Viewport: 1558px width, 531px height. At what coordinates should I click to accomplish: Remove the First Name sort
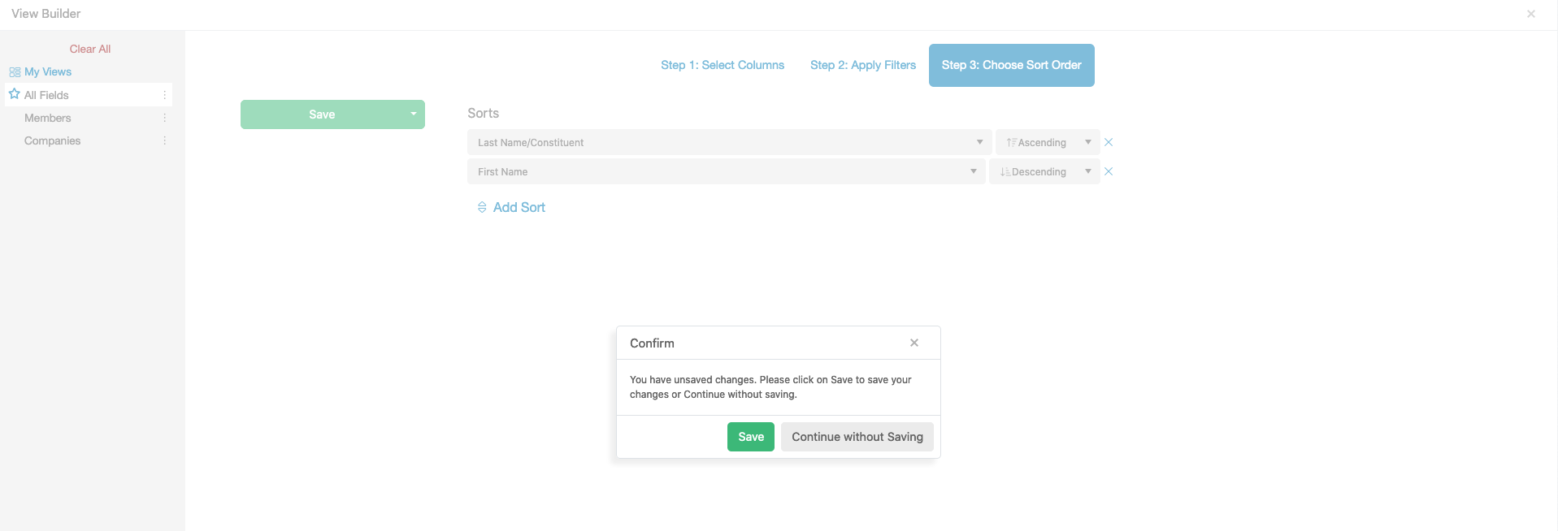pyautogui.click(x=1109, y=171)
